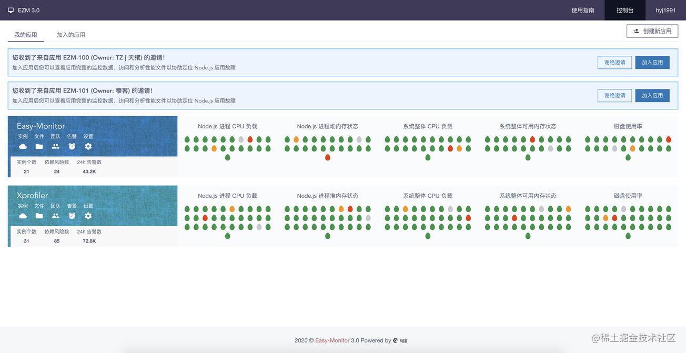686x353 pixels.
Task: Click the Xprofiler application title
Action: click(x=33, y=195)
